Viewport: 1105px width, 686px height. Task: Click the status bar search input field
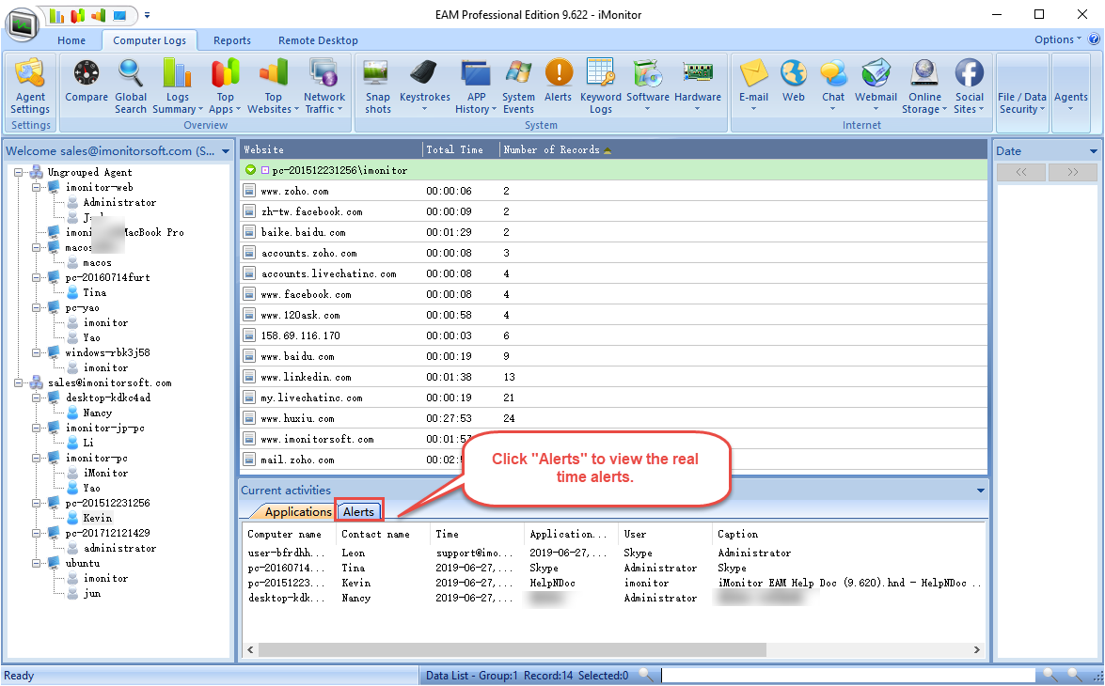847,676
